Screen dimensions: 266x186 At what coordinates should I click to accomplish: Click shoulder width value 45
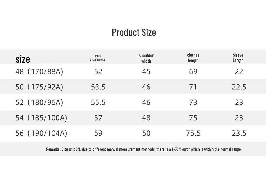click(146, 72)
